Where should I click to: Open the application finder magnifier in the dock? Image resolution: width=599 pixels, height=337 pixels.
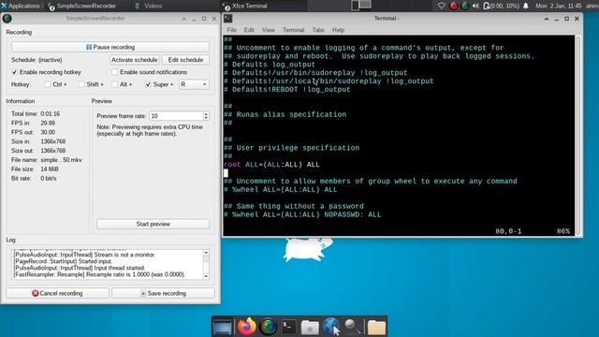point(352,327)
